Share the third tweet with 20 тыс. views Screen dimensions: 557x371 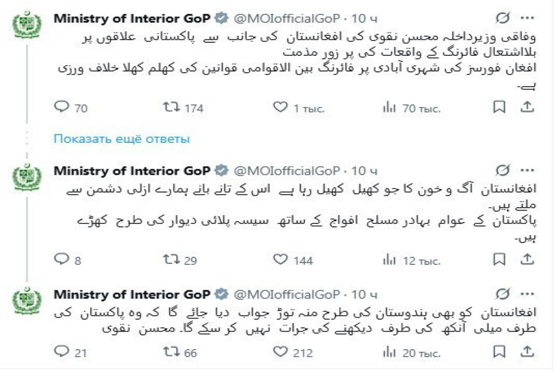coord(527,352)
